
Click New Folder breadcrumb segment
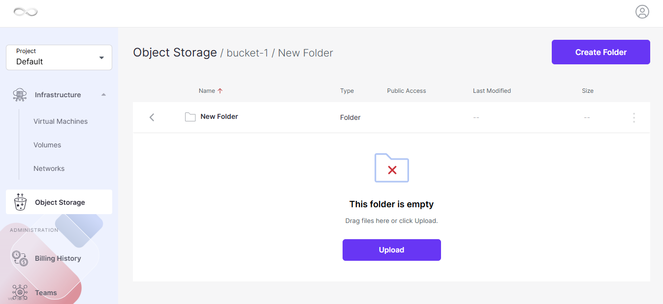(306, 53)
